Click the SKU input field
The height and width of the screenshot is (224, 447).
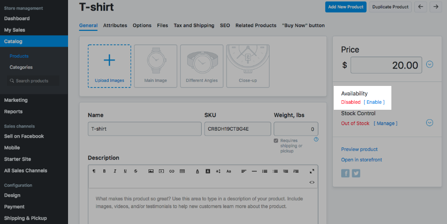[x=237, y=129]
